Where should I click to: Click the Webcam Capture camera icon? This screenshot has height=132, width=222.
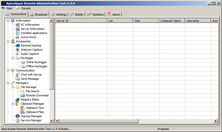18,50
